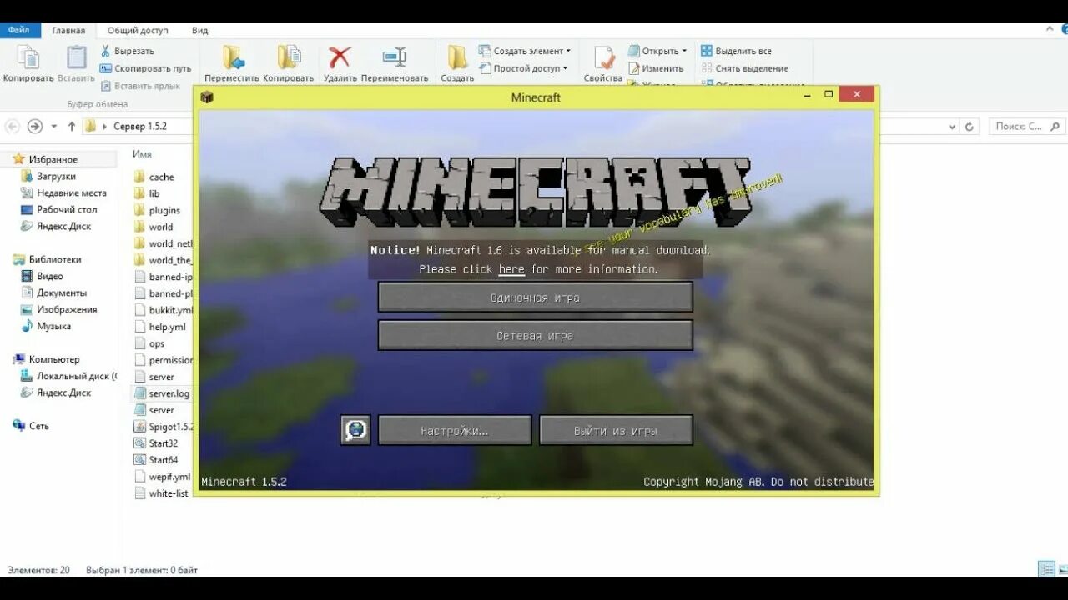This screenshot has height=600, width=1068.
Task: Click the red Delete (Удалить) icon
Action: coord(340,57)
